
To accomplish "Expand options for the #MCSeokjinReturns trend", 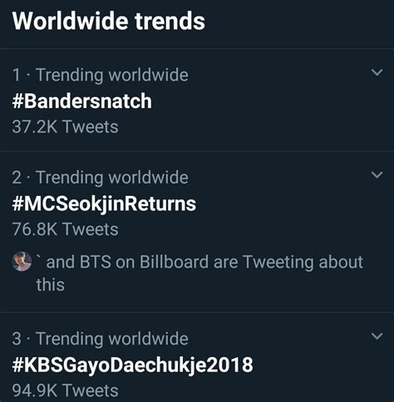I will 377,174.
